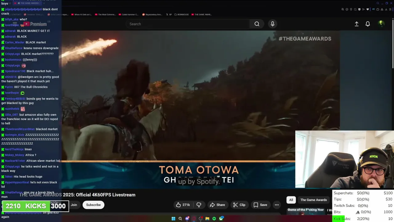The height and width of the screenshot is (222, 394).
Task: Click the browser tab audio speaker icon
Action: tap(374, 9)
